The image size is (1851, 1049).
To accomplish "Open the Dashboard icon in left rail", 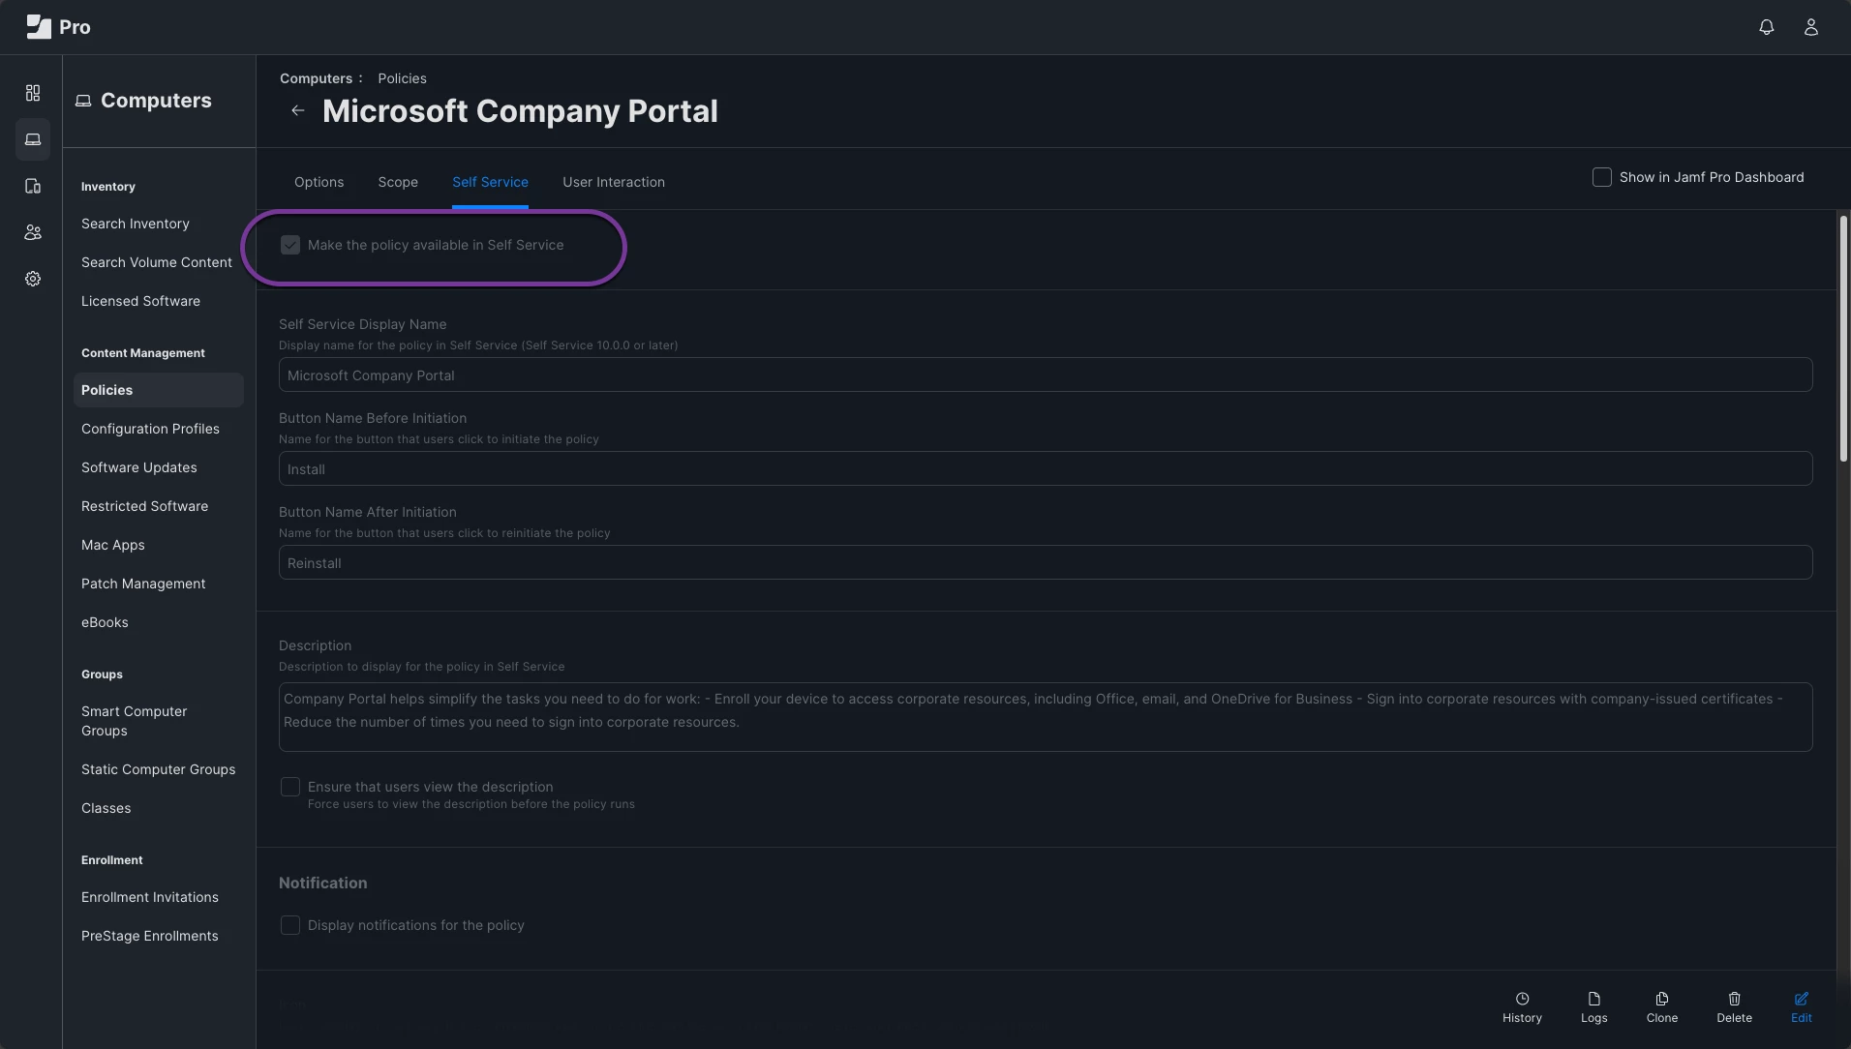I will pyautogui.click(x=33, y=93).
